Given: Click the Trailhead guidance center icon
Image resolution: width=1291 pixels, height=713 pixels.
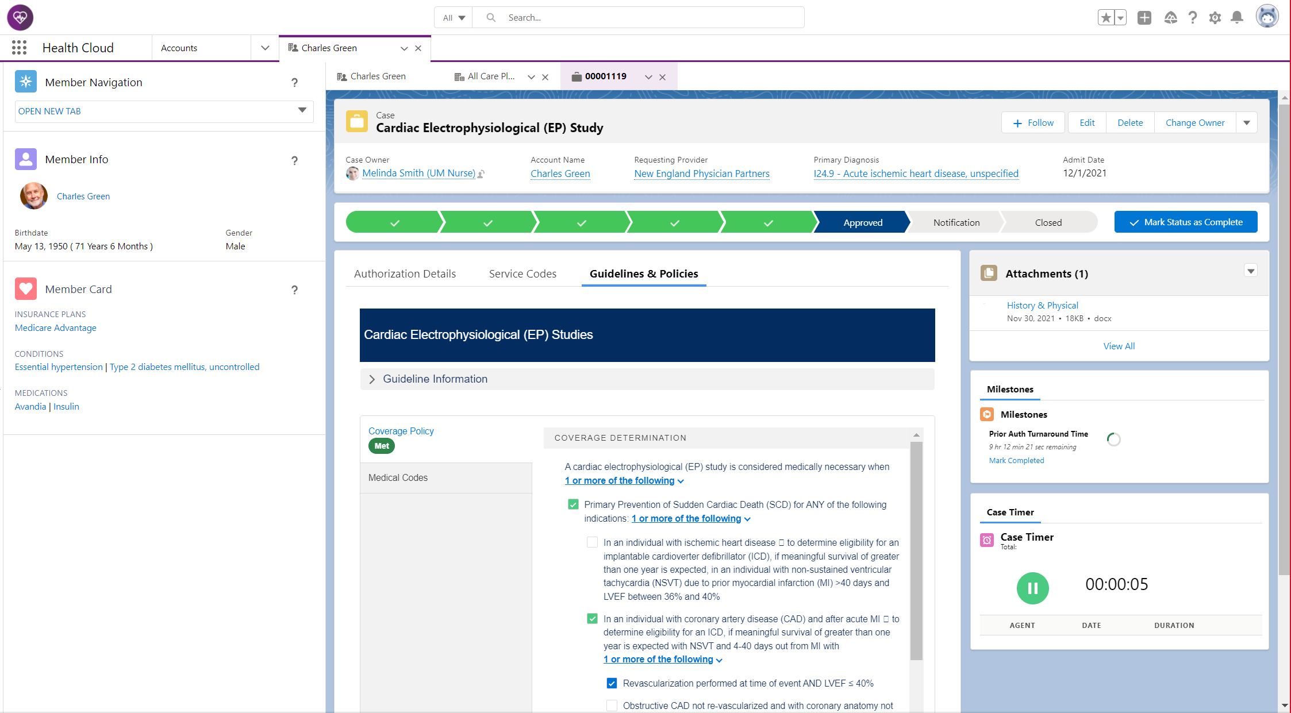Looking at the screenshot, I should (x=1170, y=18).
